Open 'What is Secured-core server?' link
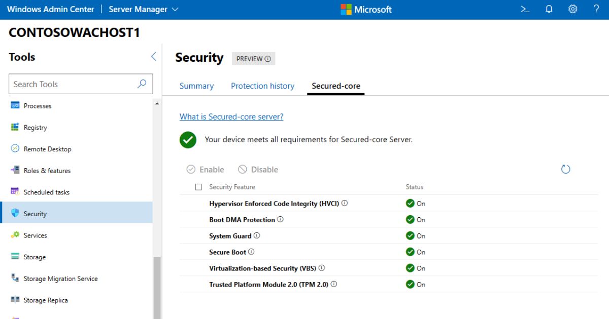 click(231, 116)
